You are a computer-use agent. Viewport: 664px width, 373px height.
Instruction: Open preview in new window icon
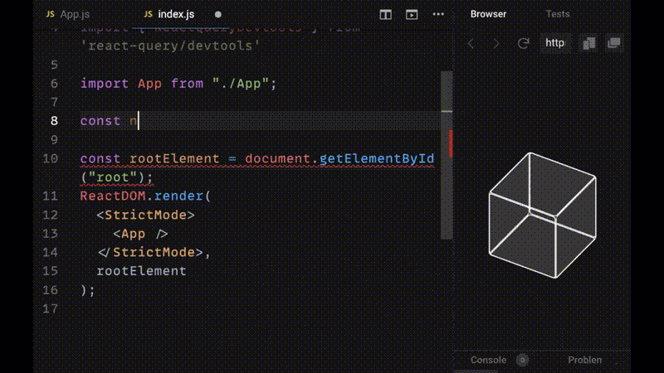[614, 43]
